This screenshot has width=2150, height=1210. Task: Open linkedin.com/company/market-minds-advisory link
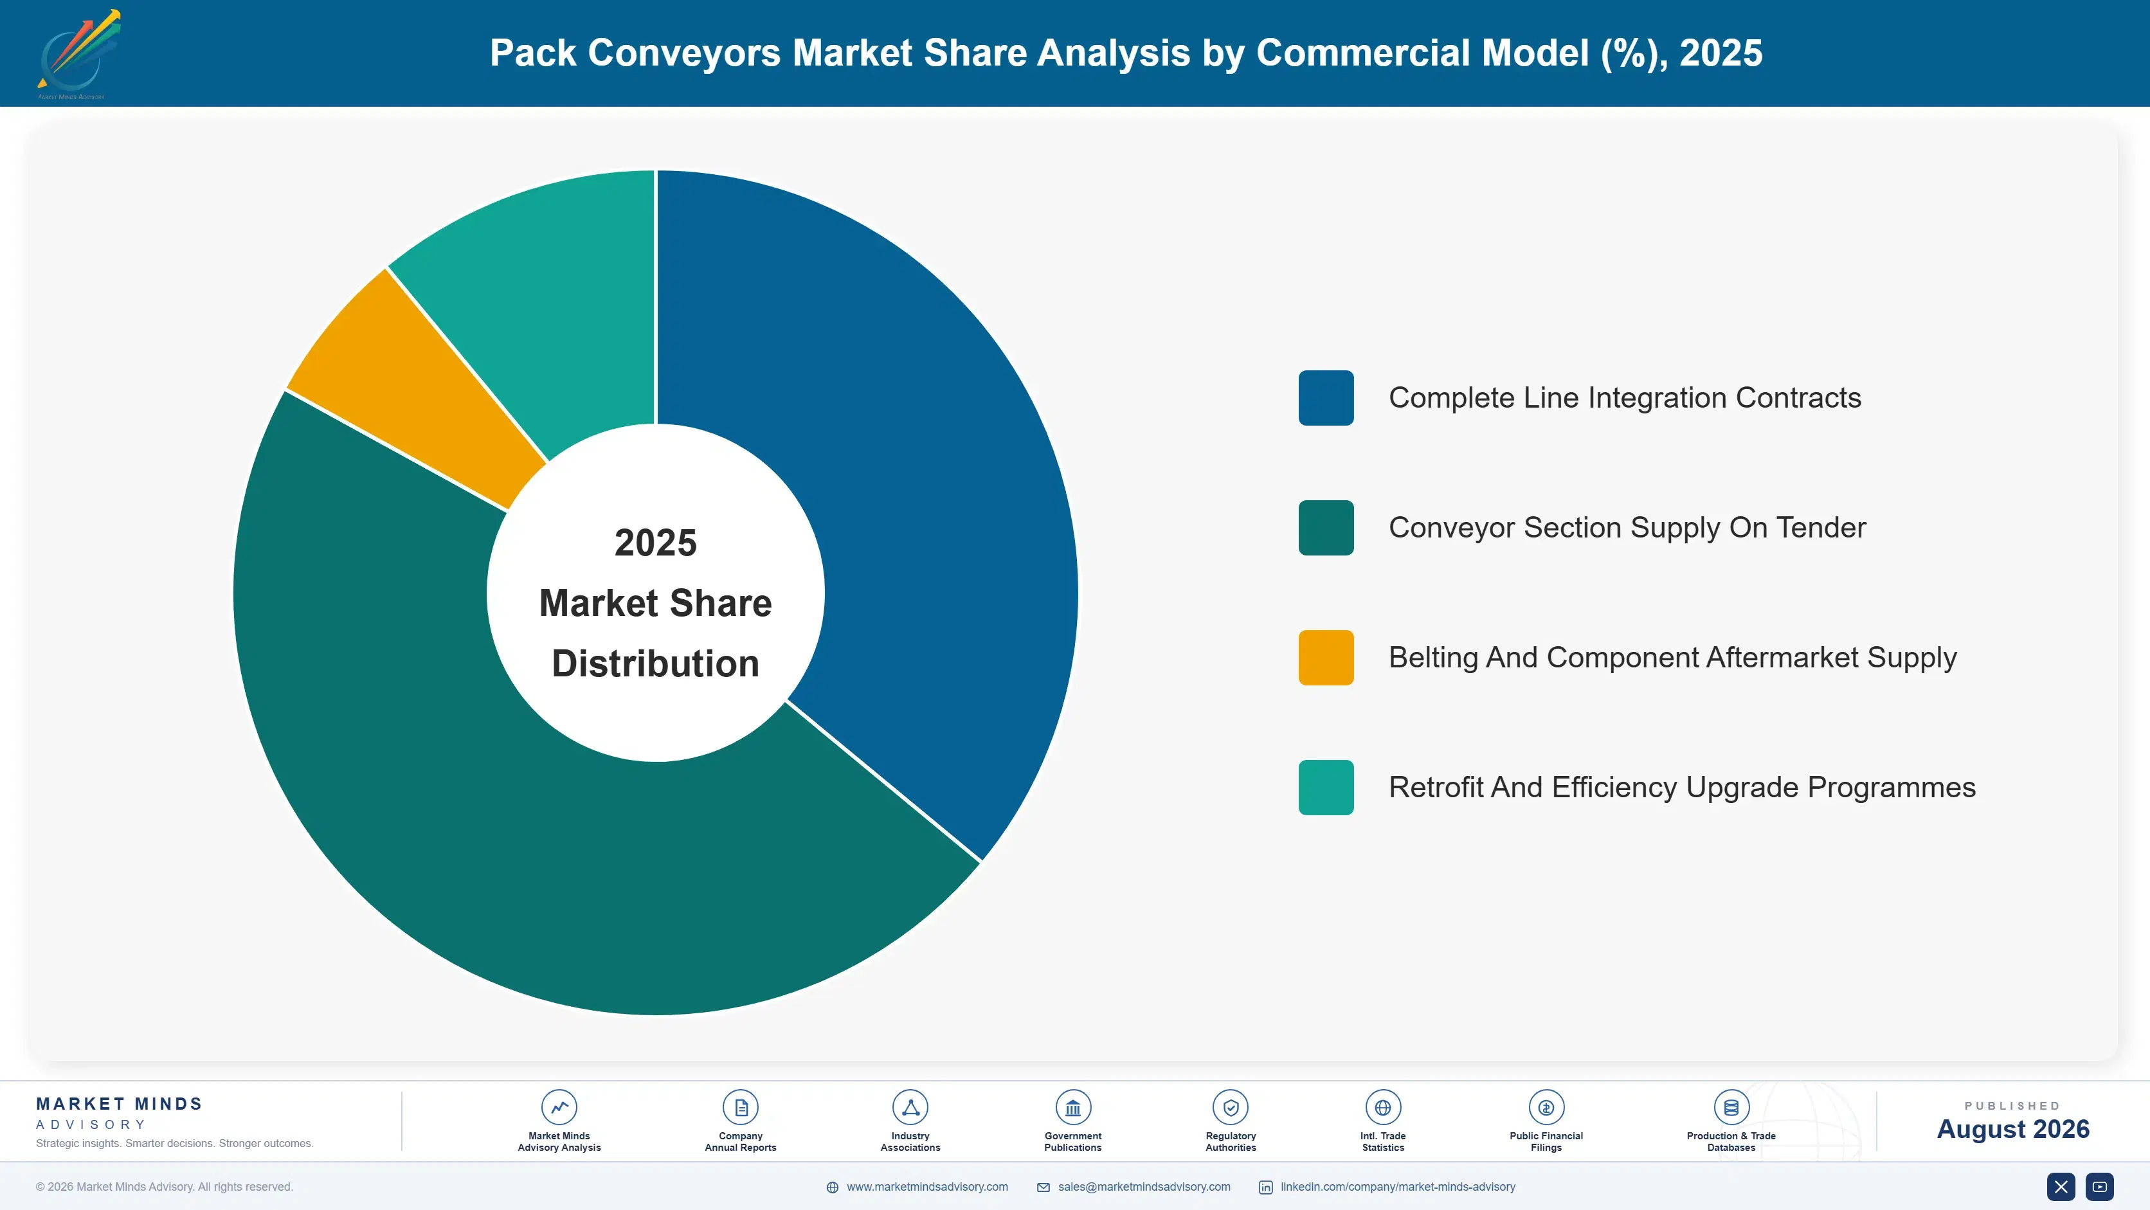pyautogui.click(x=1398, y=1187)
